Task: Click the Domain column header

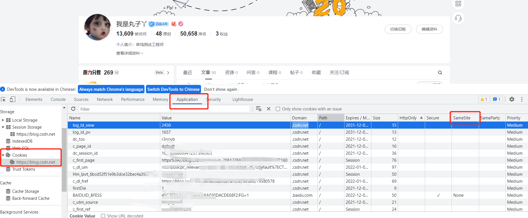Action: pos(304,118)
